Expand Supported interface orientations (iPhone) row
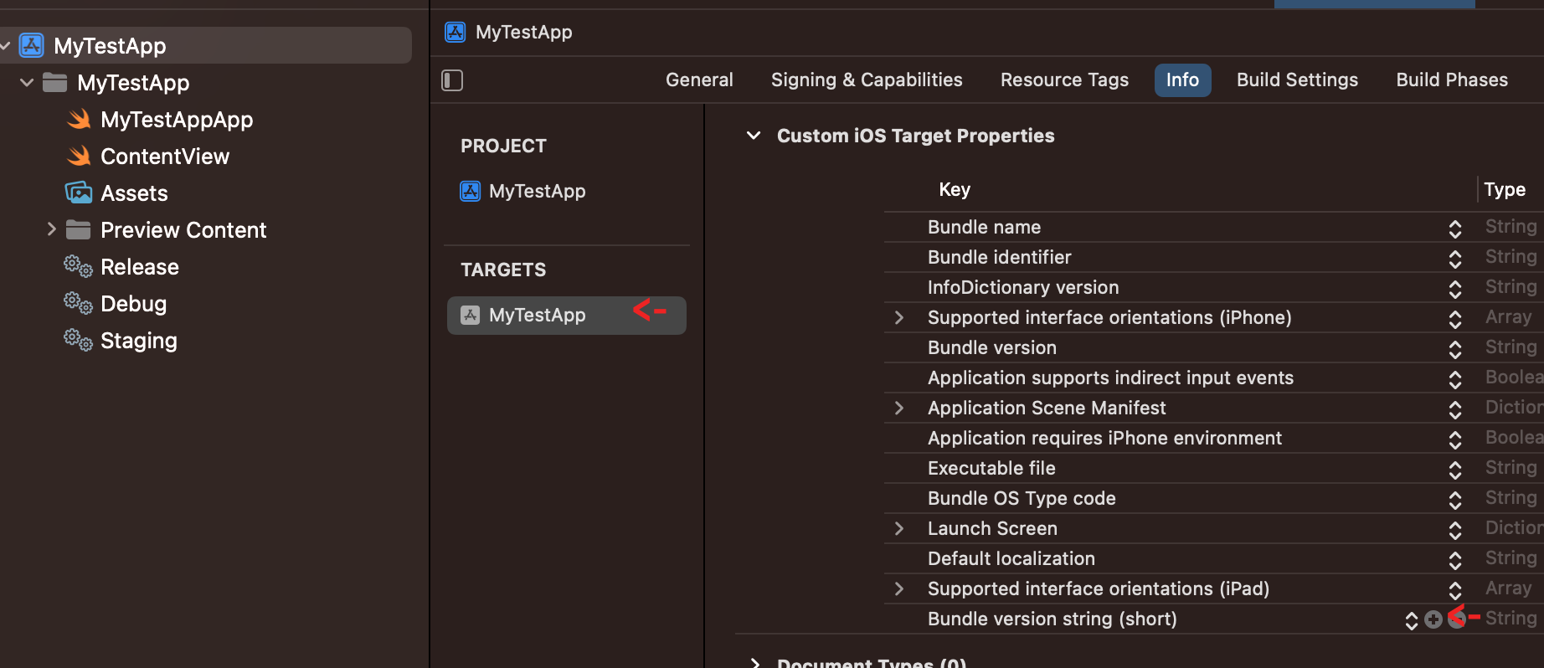This screenshot has height=668, width=1544. click(x=899, y=318)
